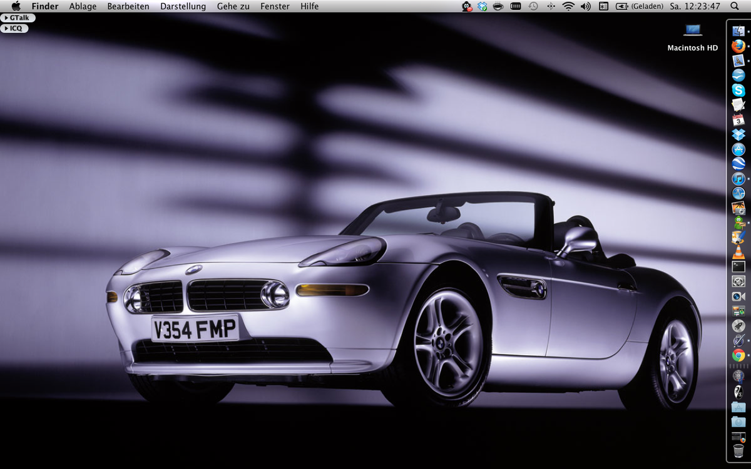Launch iPhoto from the Dock

click(738, 208)
